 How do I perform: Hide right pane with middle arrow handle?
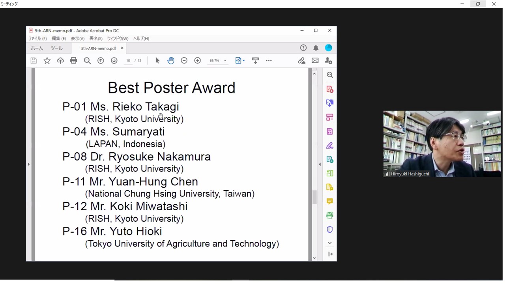tap(320, 164)
